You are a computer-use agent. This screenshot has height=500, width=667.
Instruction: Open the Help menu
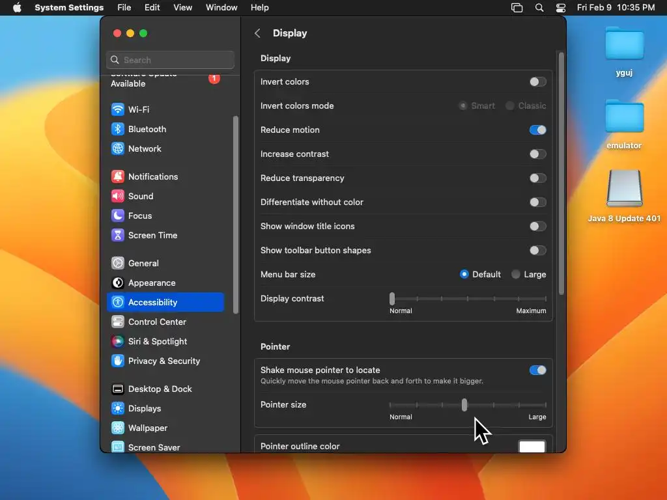point(259,8)
